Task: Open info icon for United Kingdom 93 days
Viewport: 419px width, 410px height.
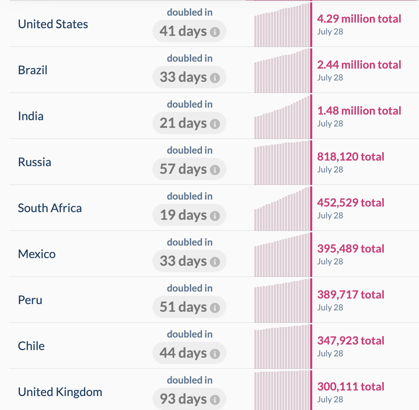Action: (x=215, y=400)
